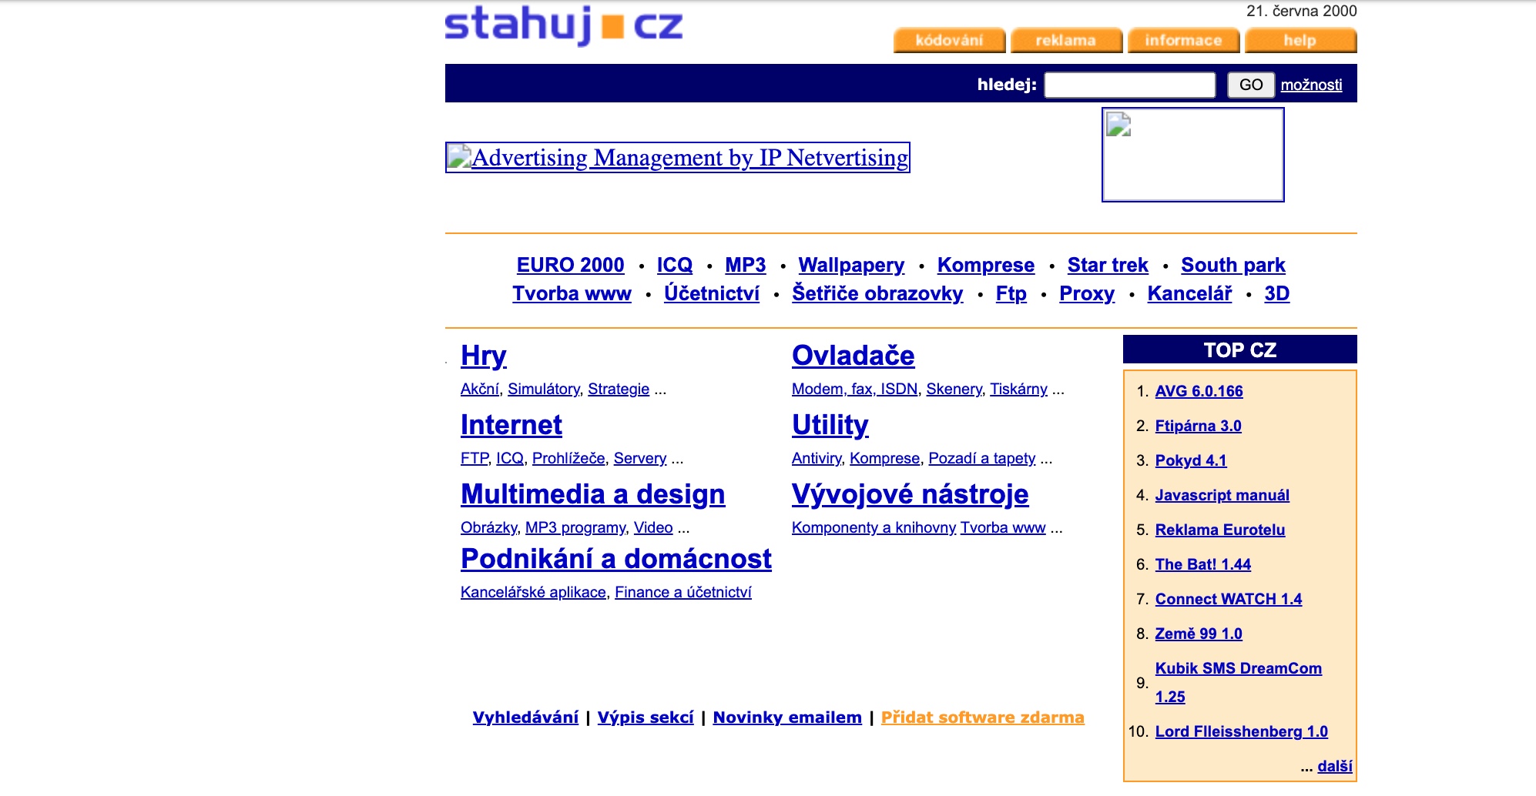Image resolution: width=1536 pixels, height=796 pixels.
Task: Open Servery subcategory
Action: [640, 458]
